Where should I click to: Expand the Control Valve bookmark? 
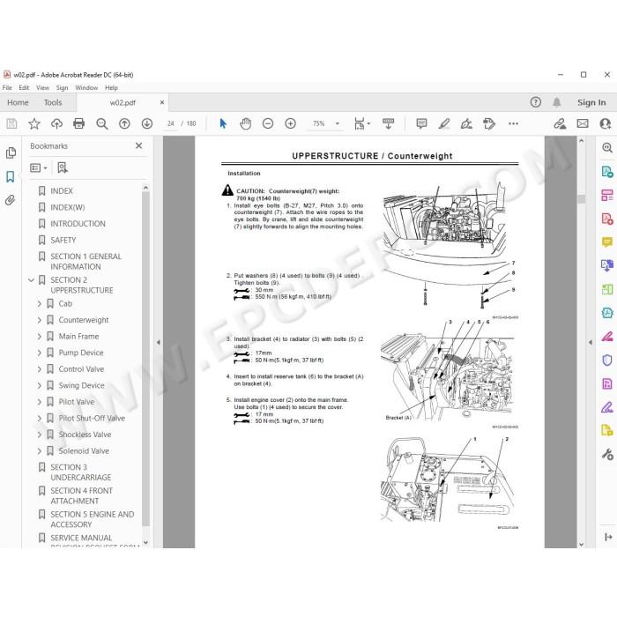[40, 369]
